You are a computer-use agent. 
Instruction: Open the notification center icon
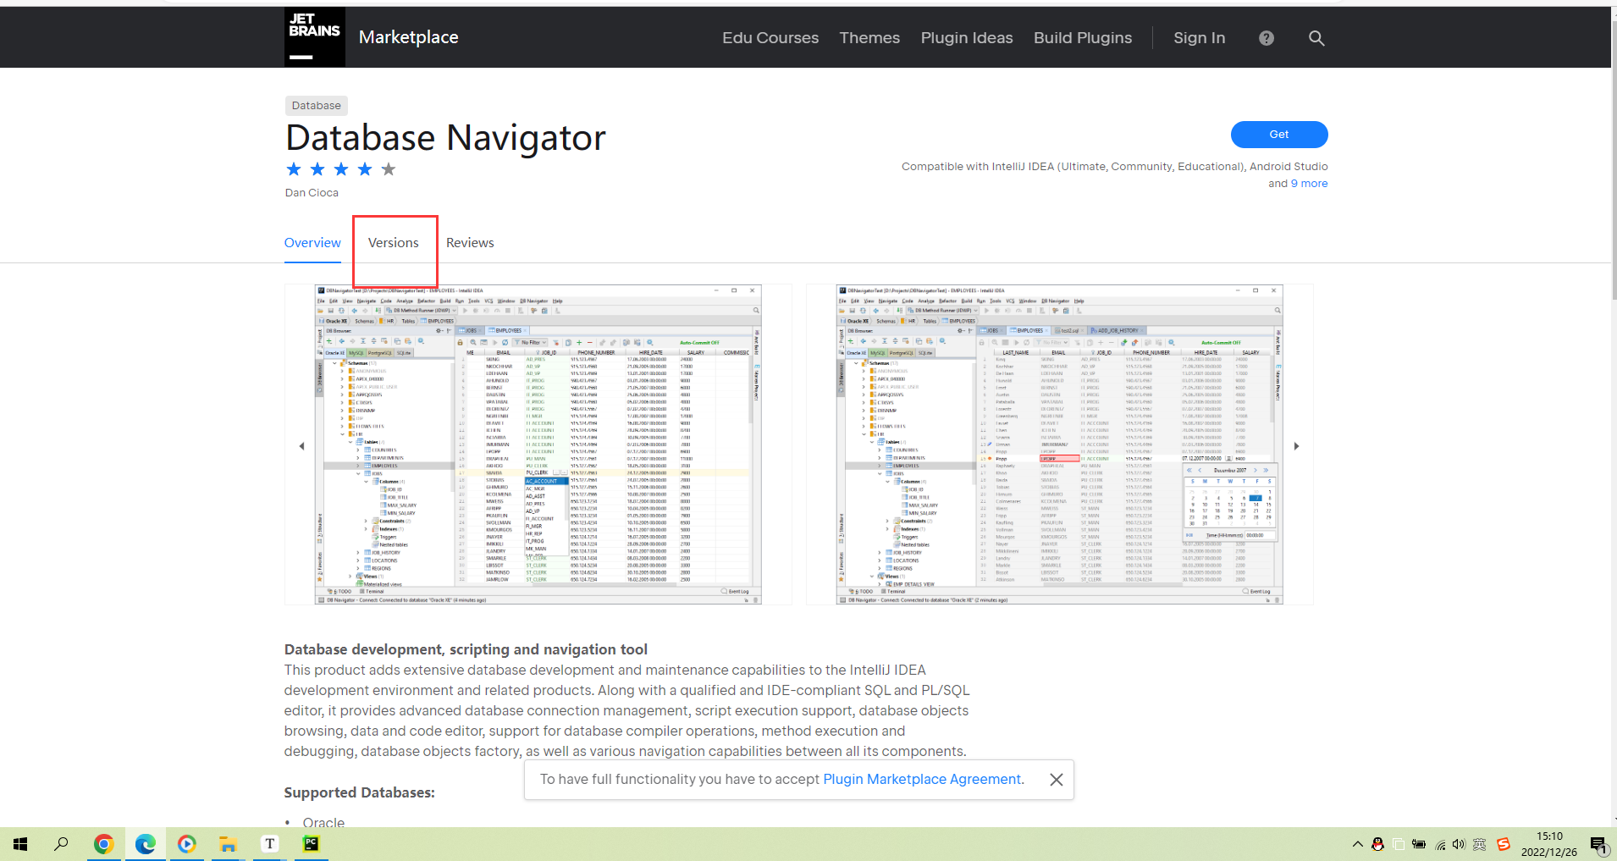1598,844
